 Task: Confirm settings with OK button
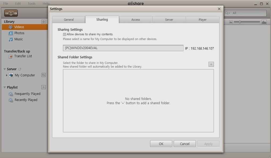[x=161, y=144]
